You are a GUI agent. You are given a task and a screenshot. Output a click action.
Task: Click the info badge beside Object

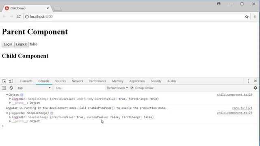point(22,95)
